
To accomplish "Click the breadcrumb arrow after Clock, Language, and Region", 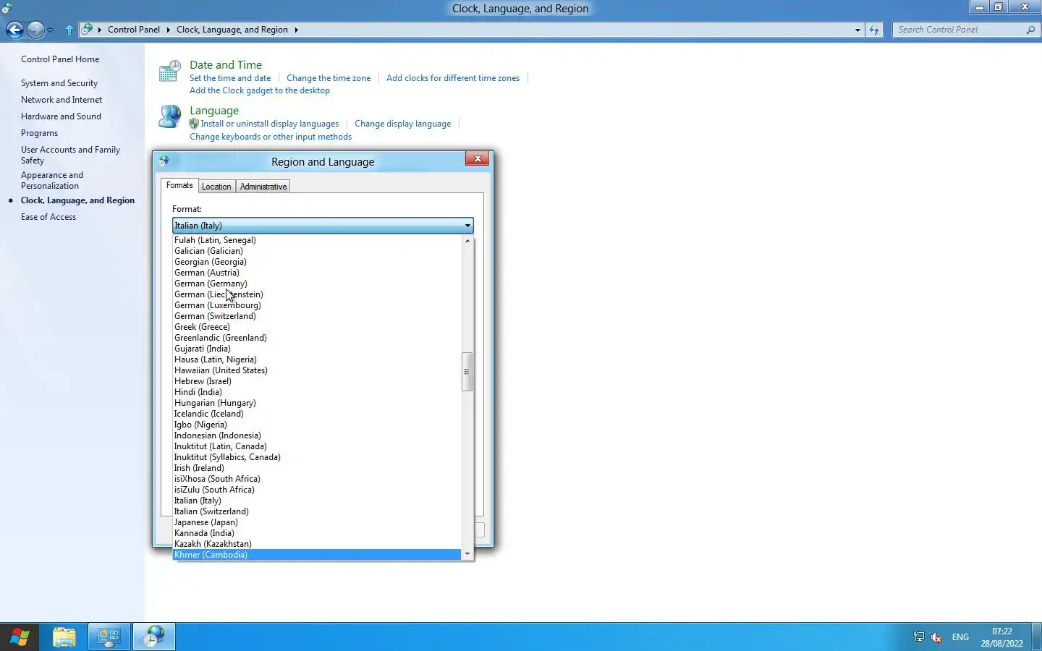I will tap(296, 30).
